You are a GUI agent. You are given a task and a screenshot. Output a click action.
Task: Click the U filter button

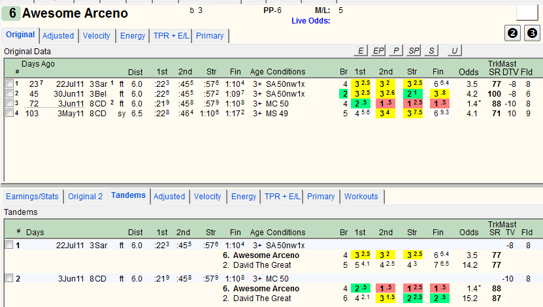454,50
